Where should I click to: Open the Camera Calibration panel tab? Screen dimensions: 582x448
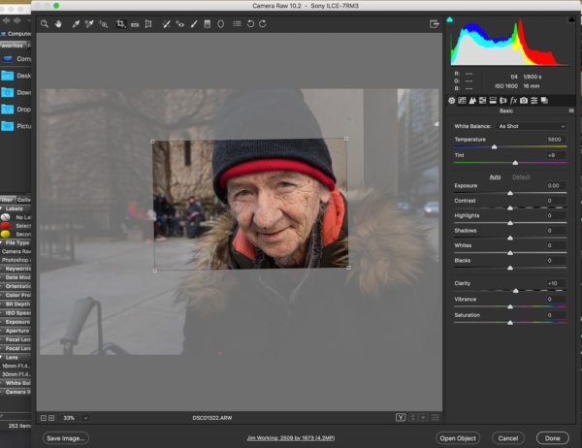(524, 100)
